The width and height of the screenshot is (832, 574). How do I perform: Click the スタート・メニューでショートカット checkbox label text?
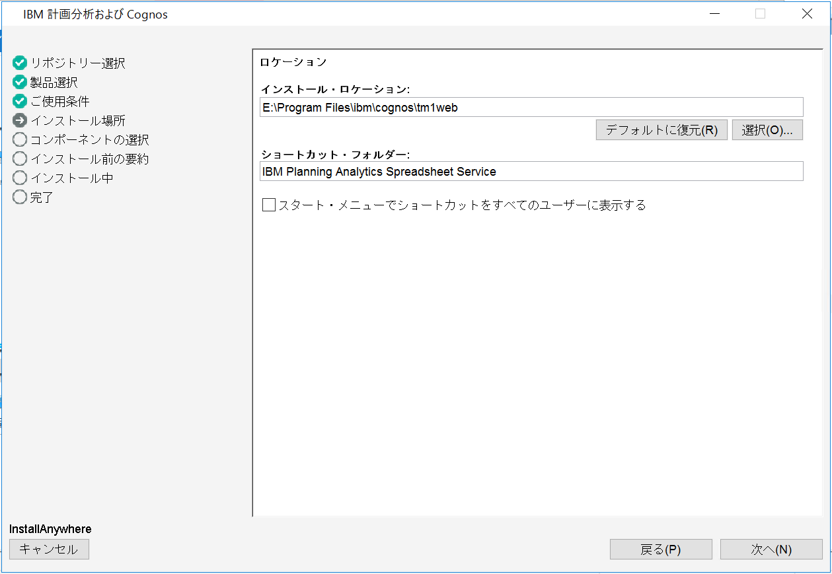click(462, 205)
